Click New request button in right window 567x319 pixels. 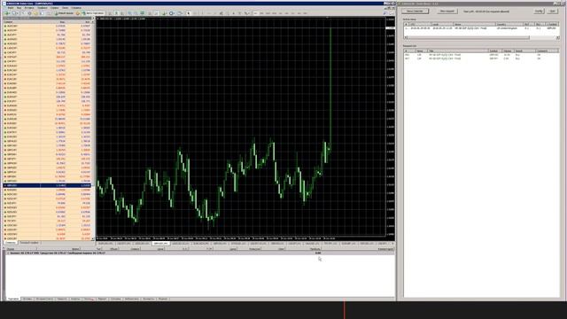[447, 12]
